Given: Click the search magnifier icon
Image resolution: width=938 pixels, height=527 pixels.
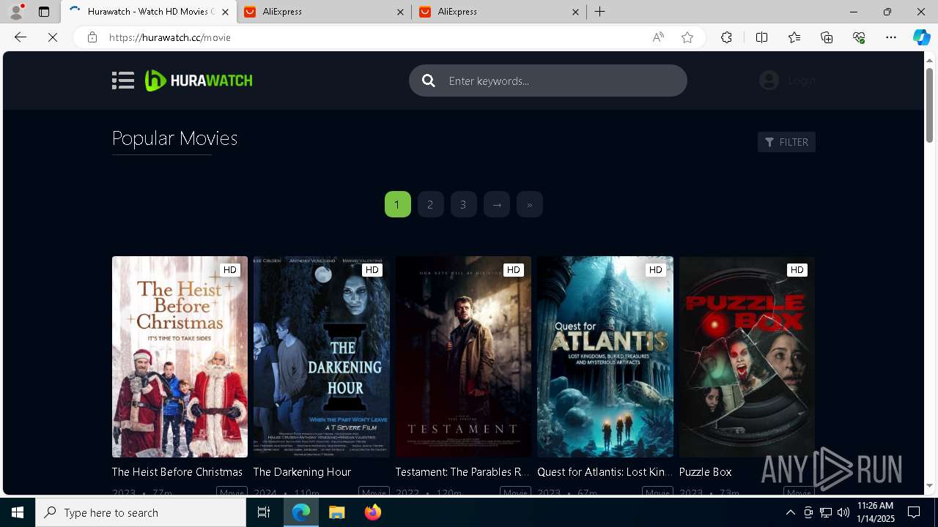Looking at the screenshot, I should 429,81.
